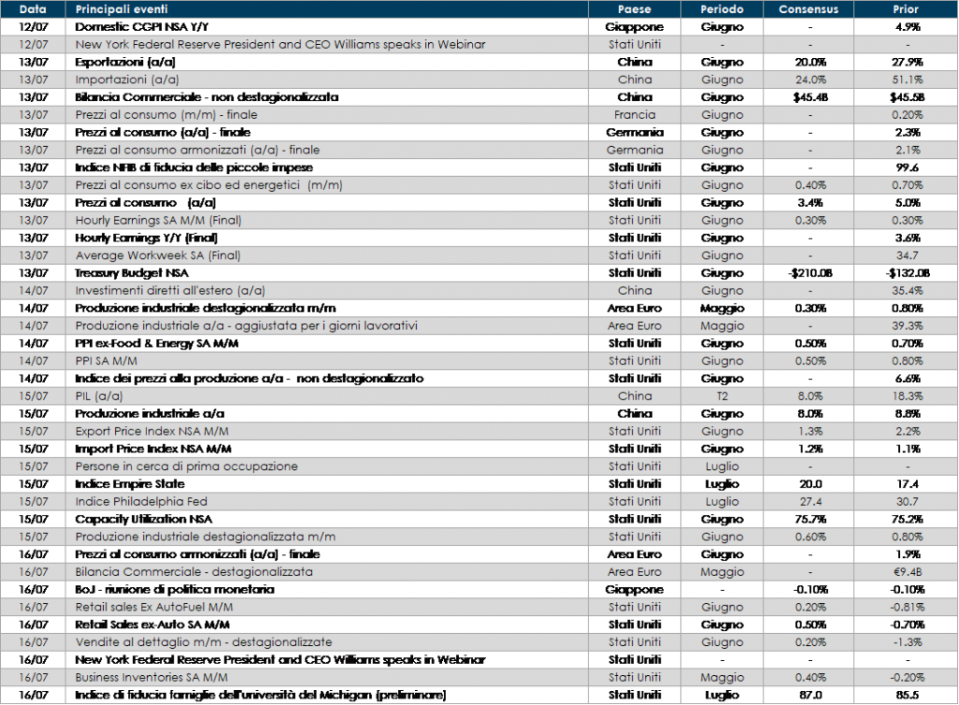
Task: Select the €9.4B prior value
Action: pos(907,572)
